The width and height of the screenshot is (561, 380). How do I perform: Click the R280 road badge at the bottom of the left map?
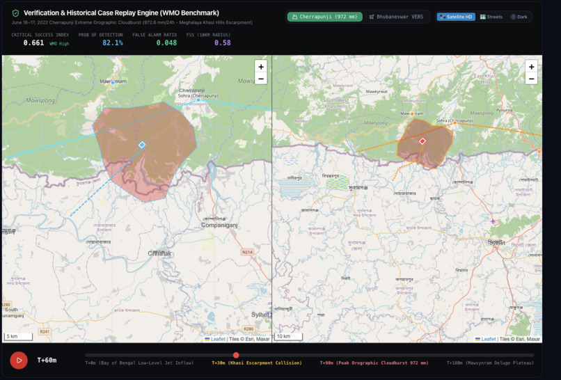(248, 328)
